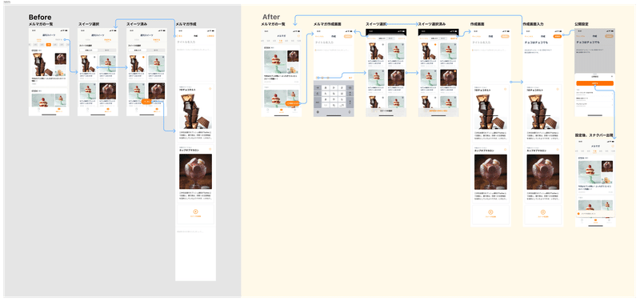The width and height of the screenshot is (640, 302).
Task: Open the right nav icon in After メルマガの一覧
Action: pyautogui.click(x=294, y=110)
